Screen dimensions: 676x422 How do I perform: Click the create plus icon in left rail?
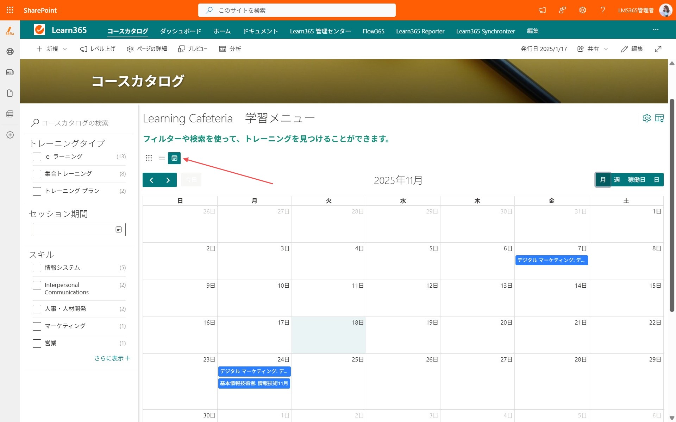[x=10, y=135]
